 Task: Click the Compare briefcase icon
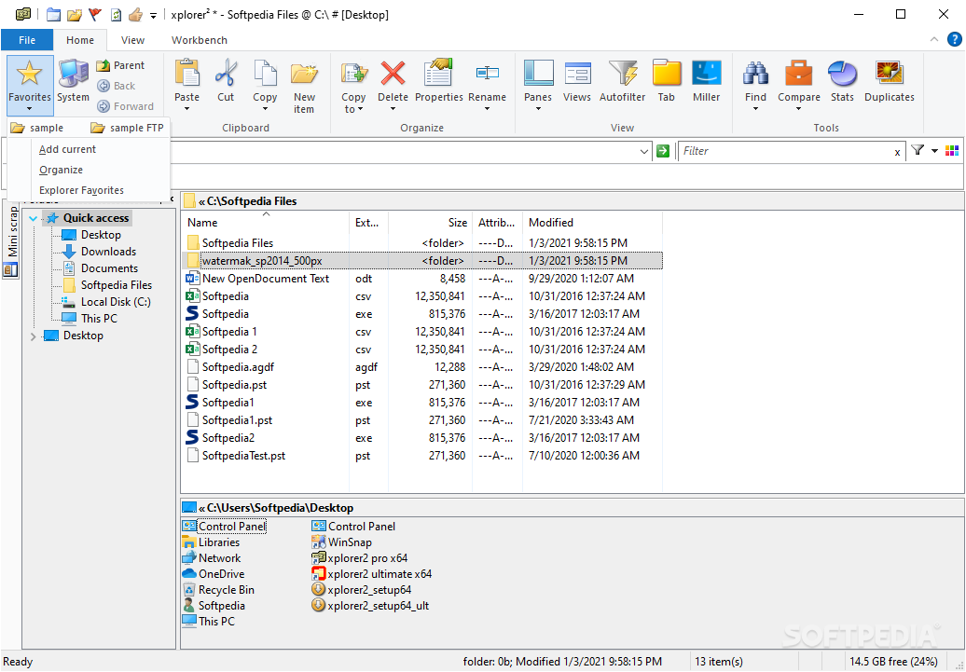pos(798,74)
